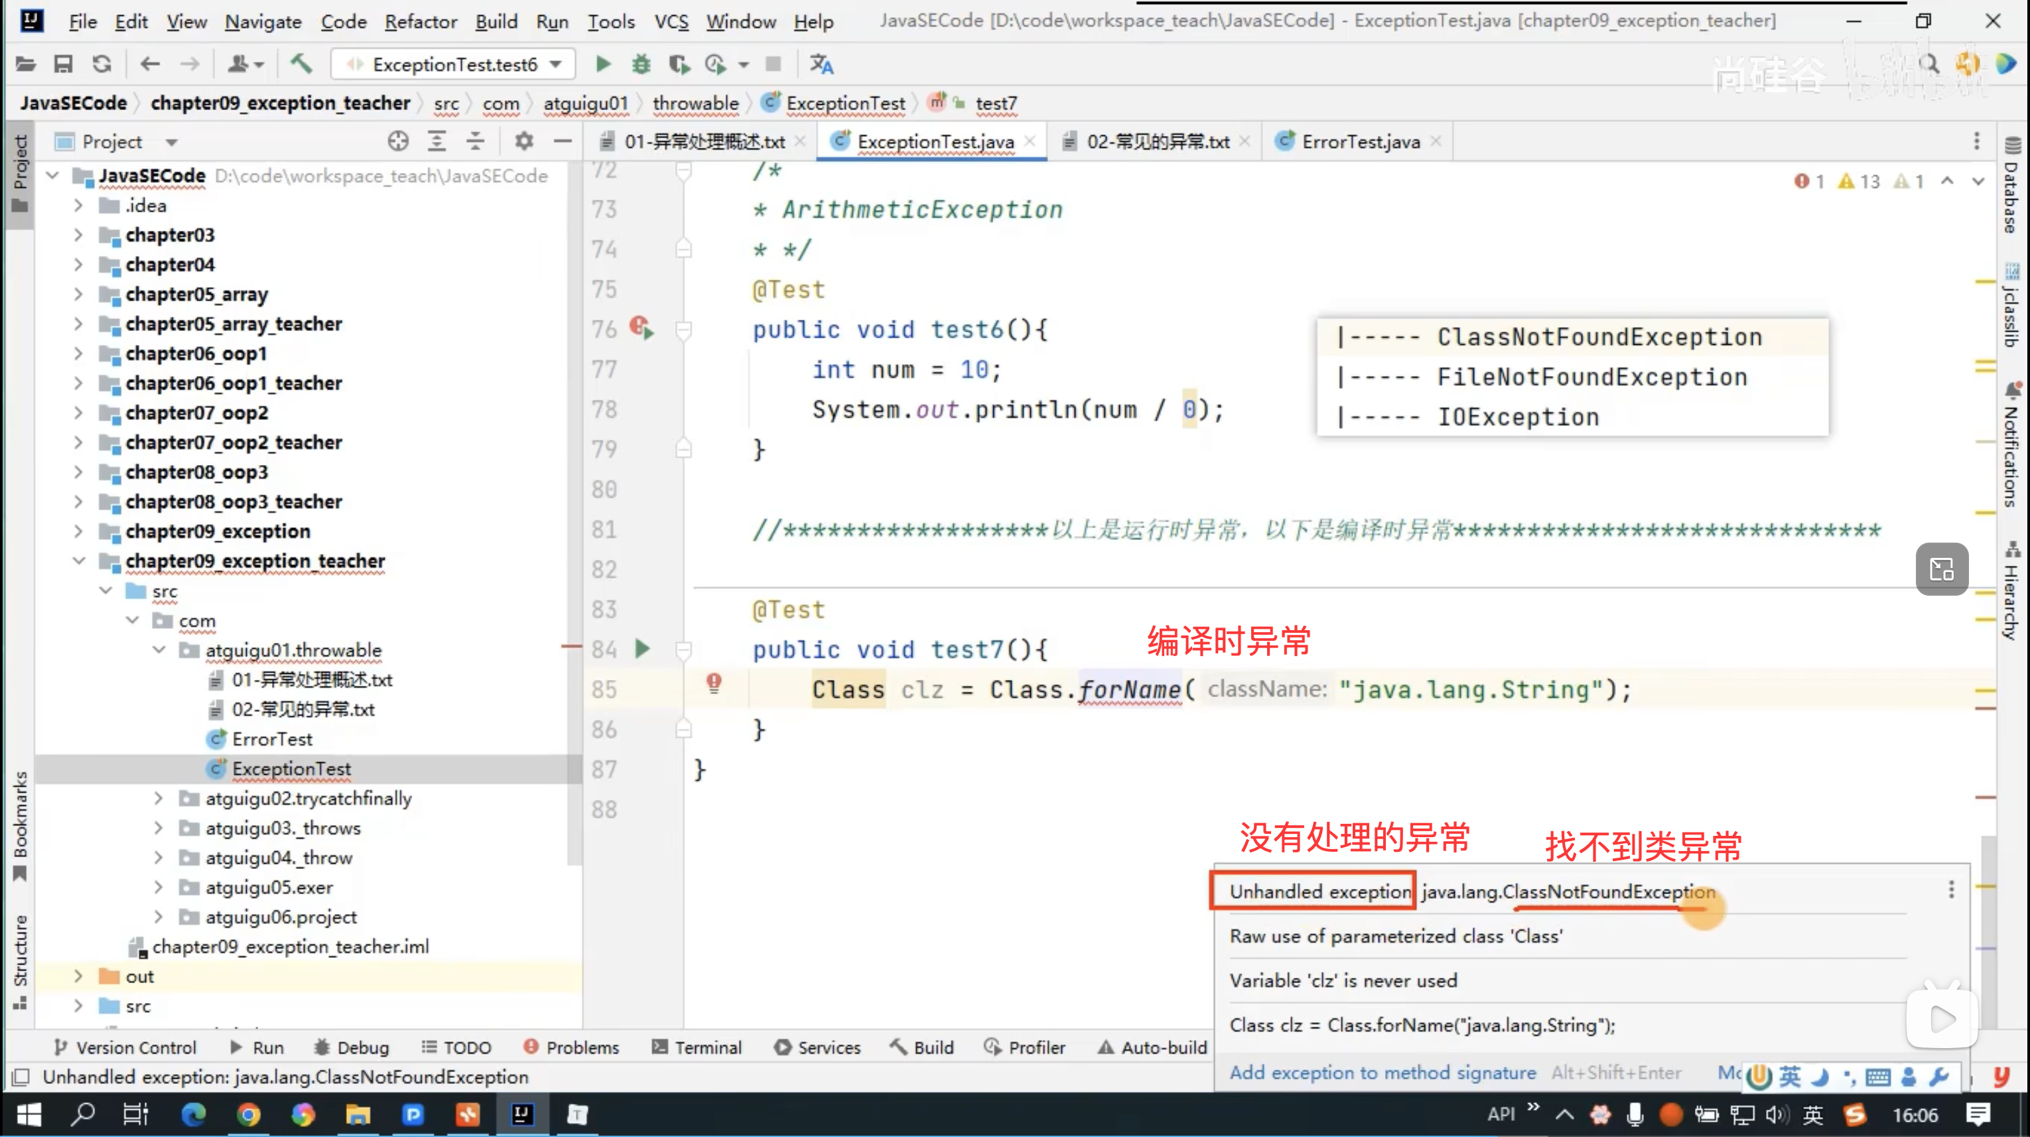Open the Refactor menu
This screenshot has width=2030, height=1137.
[420, 21]
